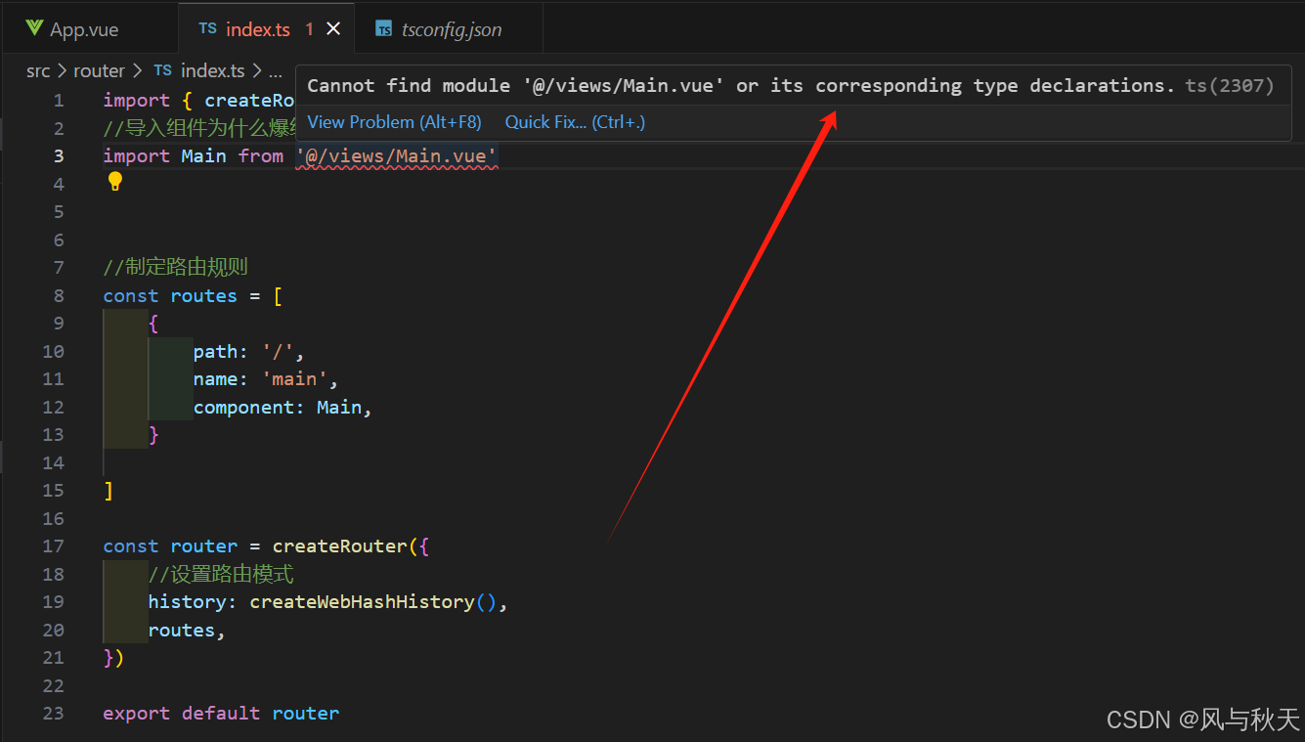Open the src breadcrumb dropdown
The image size is (1305, 742).
[x=38, y=69]
